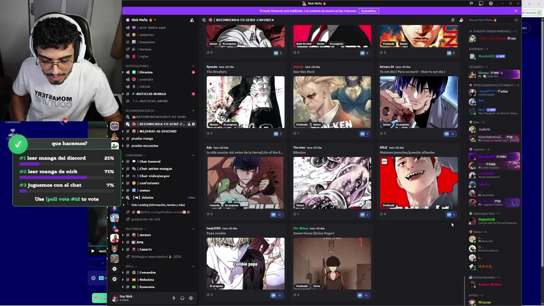Screen dimensions: 544x306
Task: Open the Sun-Ken Rock cover image
Action: pos(332,102)
